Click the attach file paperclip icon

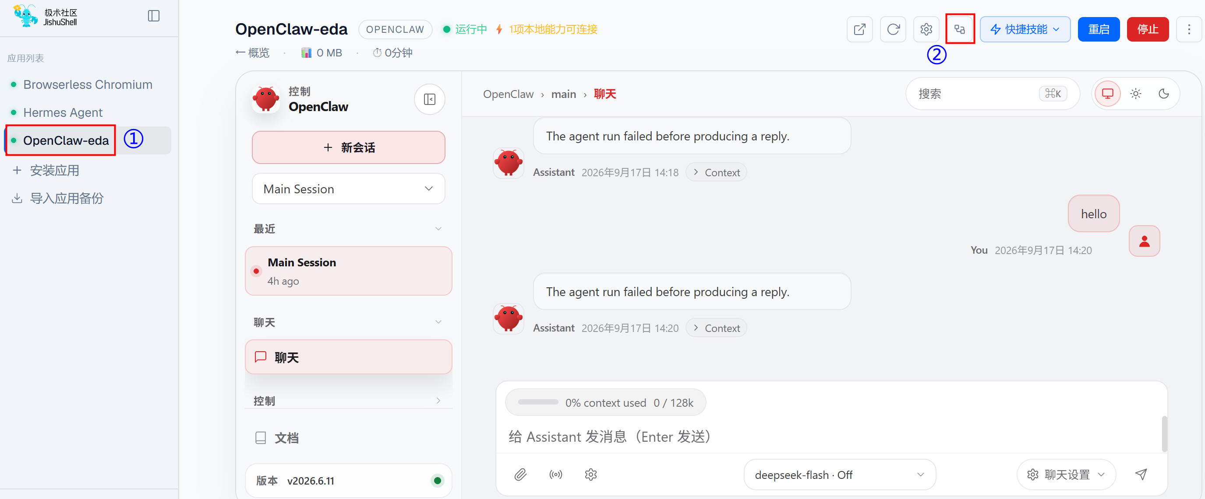point(520,475)
